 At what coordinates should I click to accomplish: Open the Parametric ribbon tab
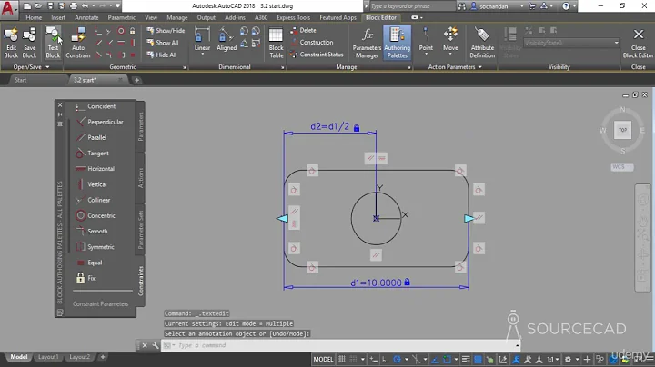point(122,17)
